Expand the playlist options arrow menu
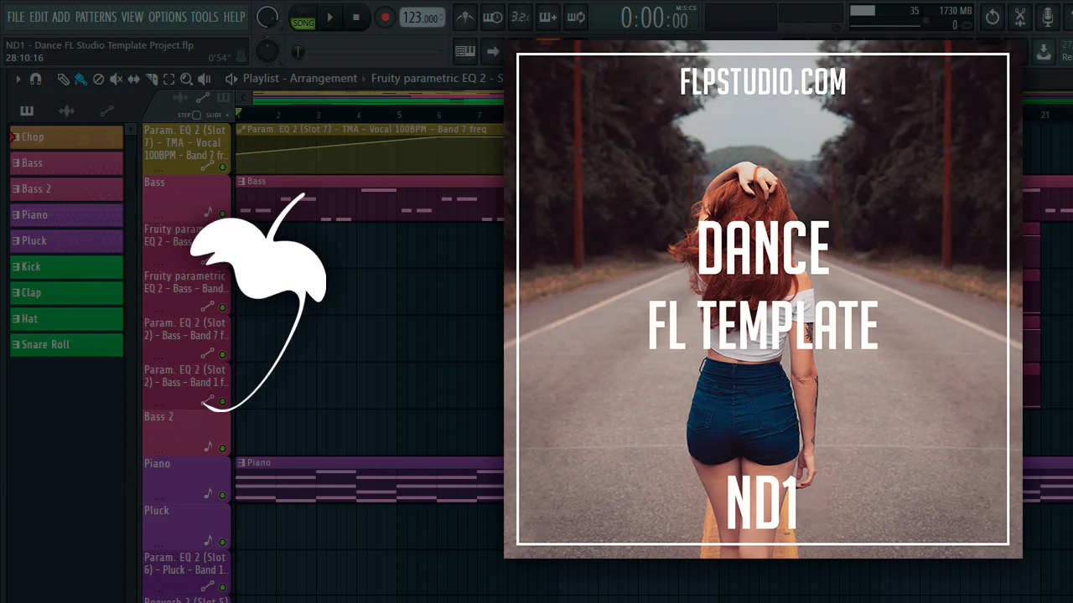 (18, 79)
